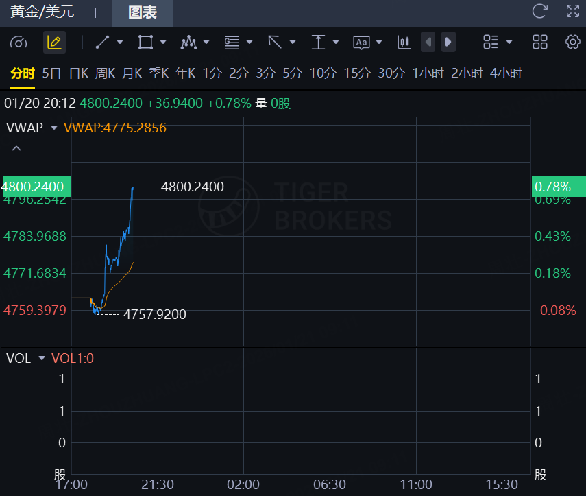Enter fullscreen chart view
The image size is (586, 496).
tap(573, 11)
